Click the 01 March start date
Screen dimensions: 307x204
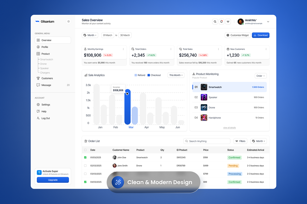tap(108, 35)
